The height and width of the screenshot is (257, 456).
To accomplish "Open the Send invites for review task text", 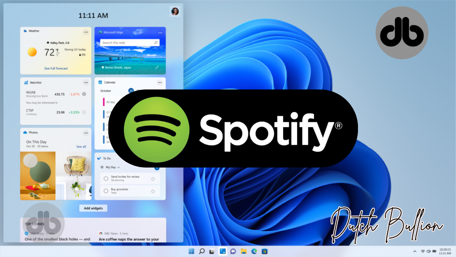I will [125, 177].
